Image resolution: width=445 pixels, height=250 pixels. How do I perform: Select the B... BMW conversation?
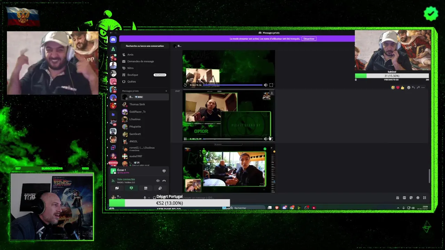tap(145, 97)
